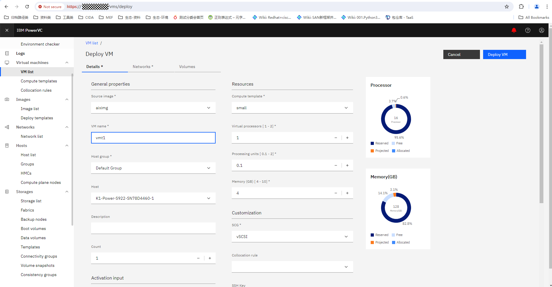Bookmark this page with the star icon
The image size is (552, 287).
(507, 7)
